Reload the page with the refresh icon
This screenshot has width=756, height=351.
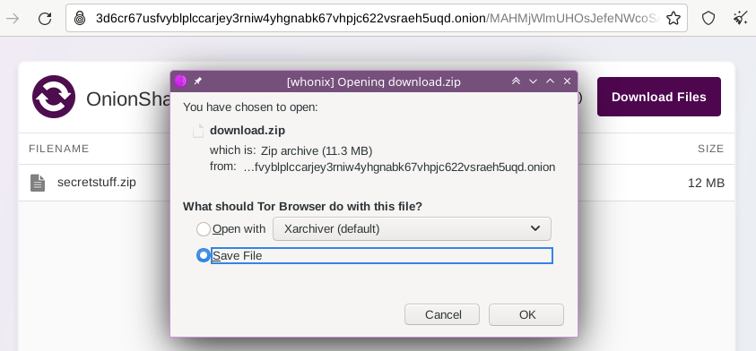[45, 18]
